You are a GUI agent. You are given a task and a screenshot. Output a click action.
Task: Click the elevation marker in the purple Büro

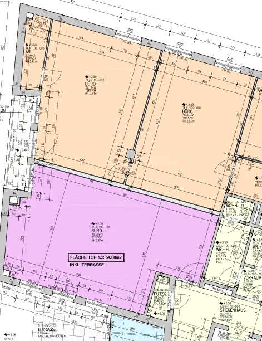[x=97, y=223]
